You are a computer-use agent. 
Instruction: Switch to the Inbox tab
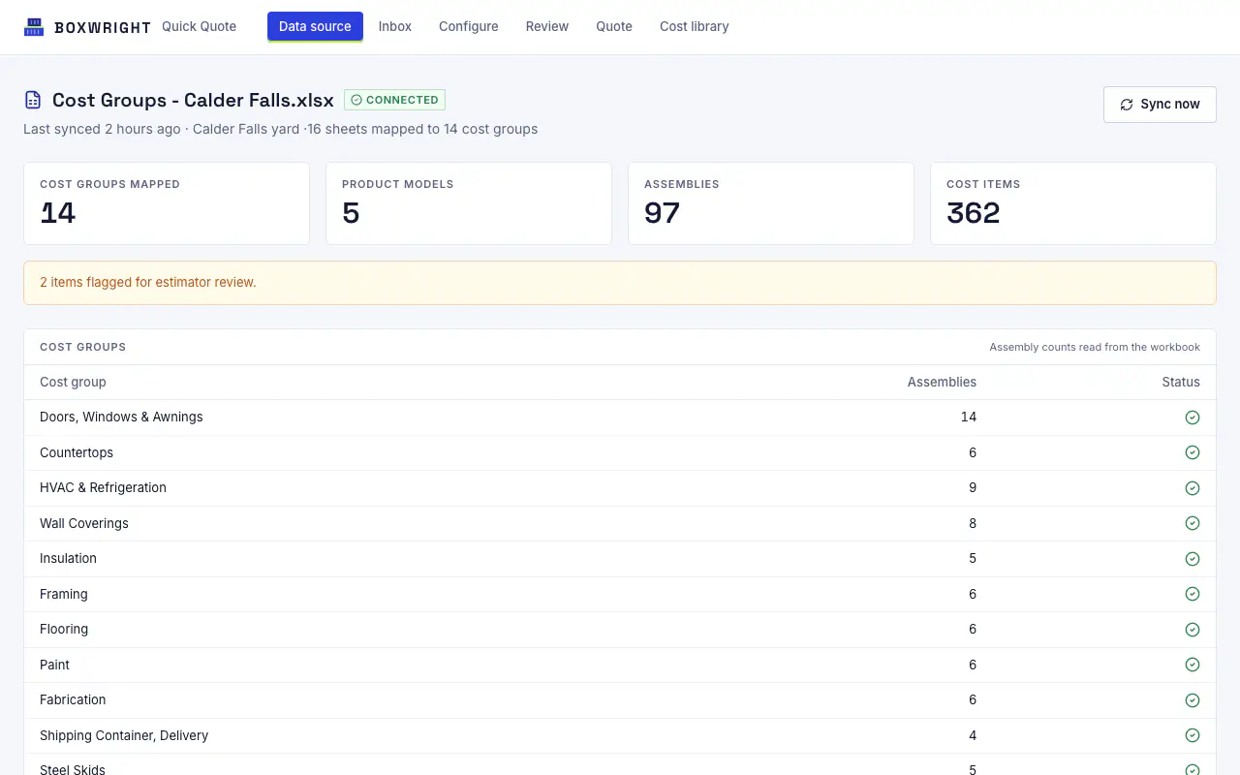pos(395,26)
